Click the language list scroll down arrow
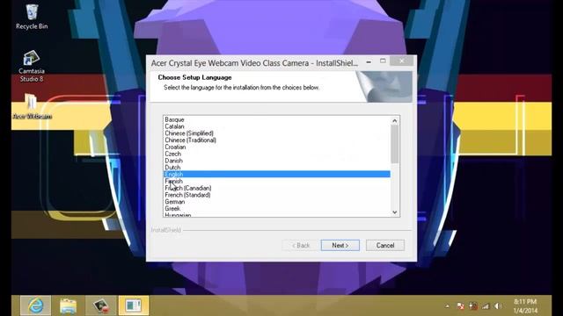 click(395, 212)
